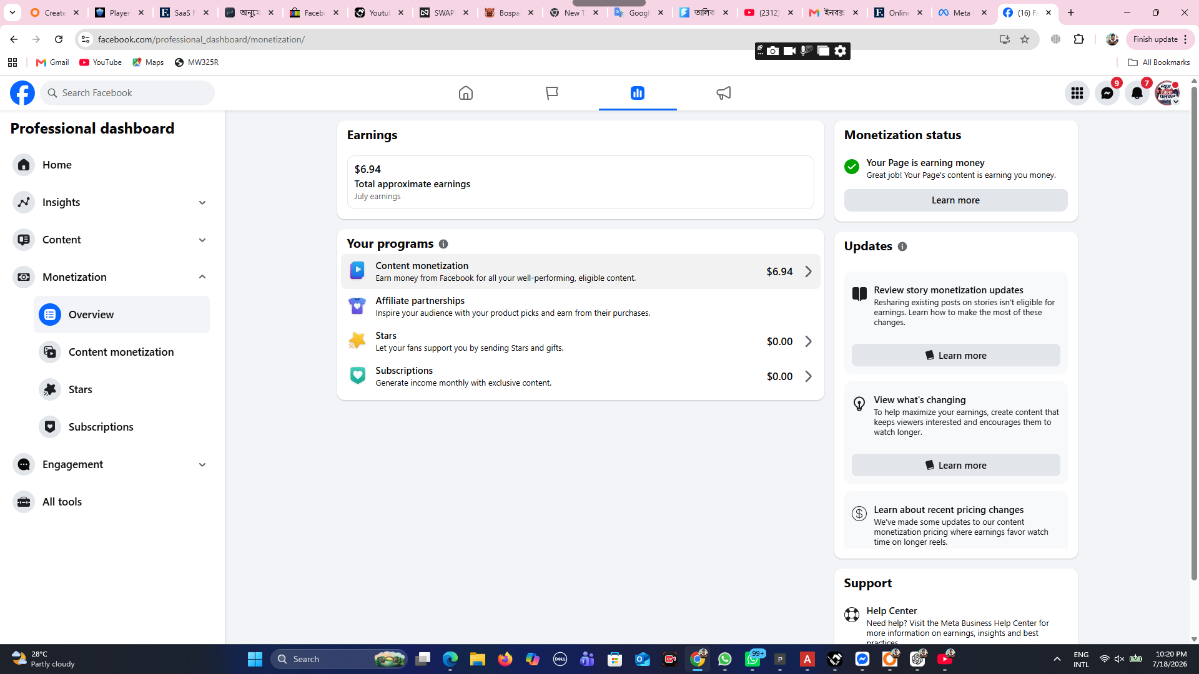1199x674 pixels.
Task: Click Learn more under Monetization status
Action: (x=955, y=200)
